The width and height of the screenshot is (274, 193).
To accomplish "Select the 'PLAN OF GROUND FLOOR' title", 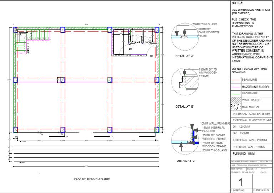I will click(x=92, y=179).
